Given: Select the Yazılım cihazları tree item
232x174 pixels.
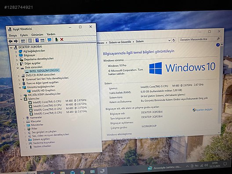Looking at the screenshot, I should tap(42, 146).
